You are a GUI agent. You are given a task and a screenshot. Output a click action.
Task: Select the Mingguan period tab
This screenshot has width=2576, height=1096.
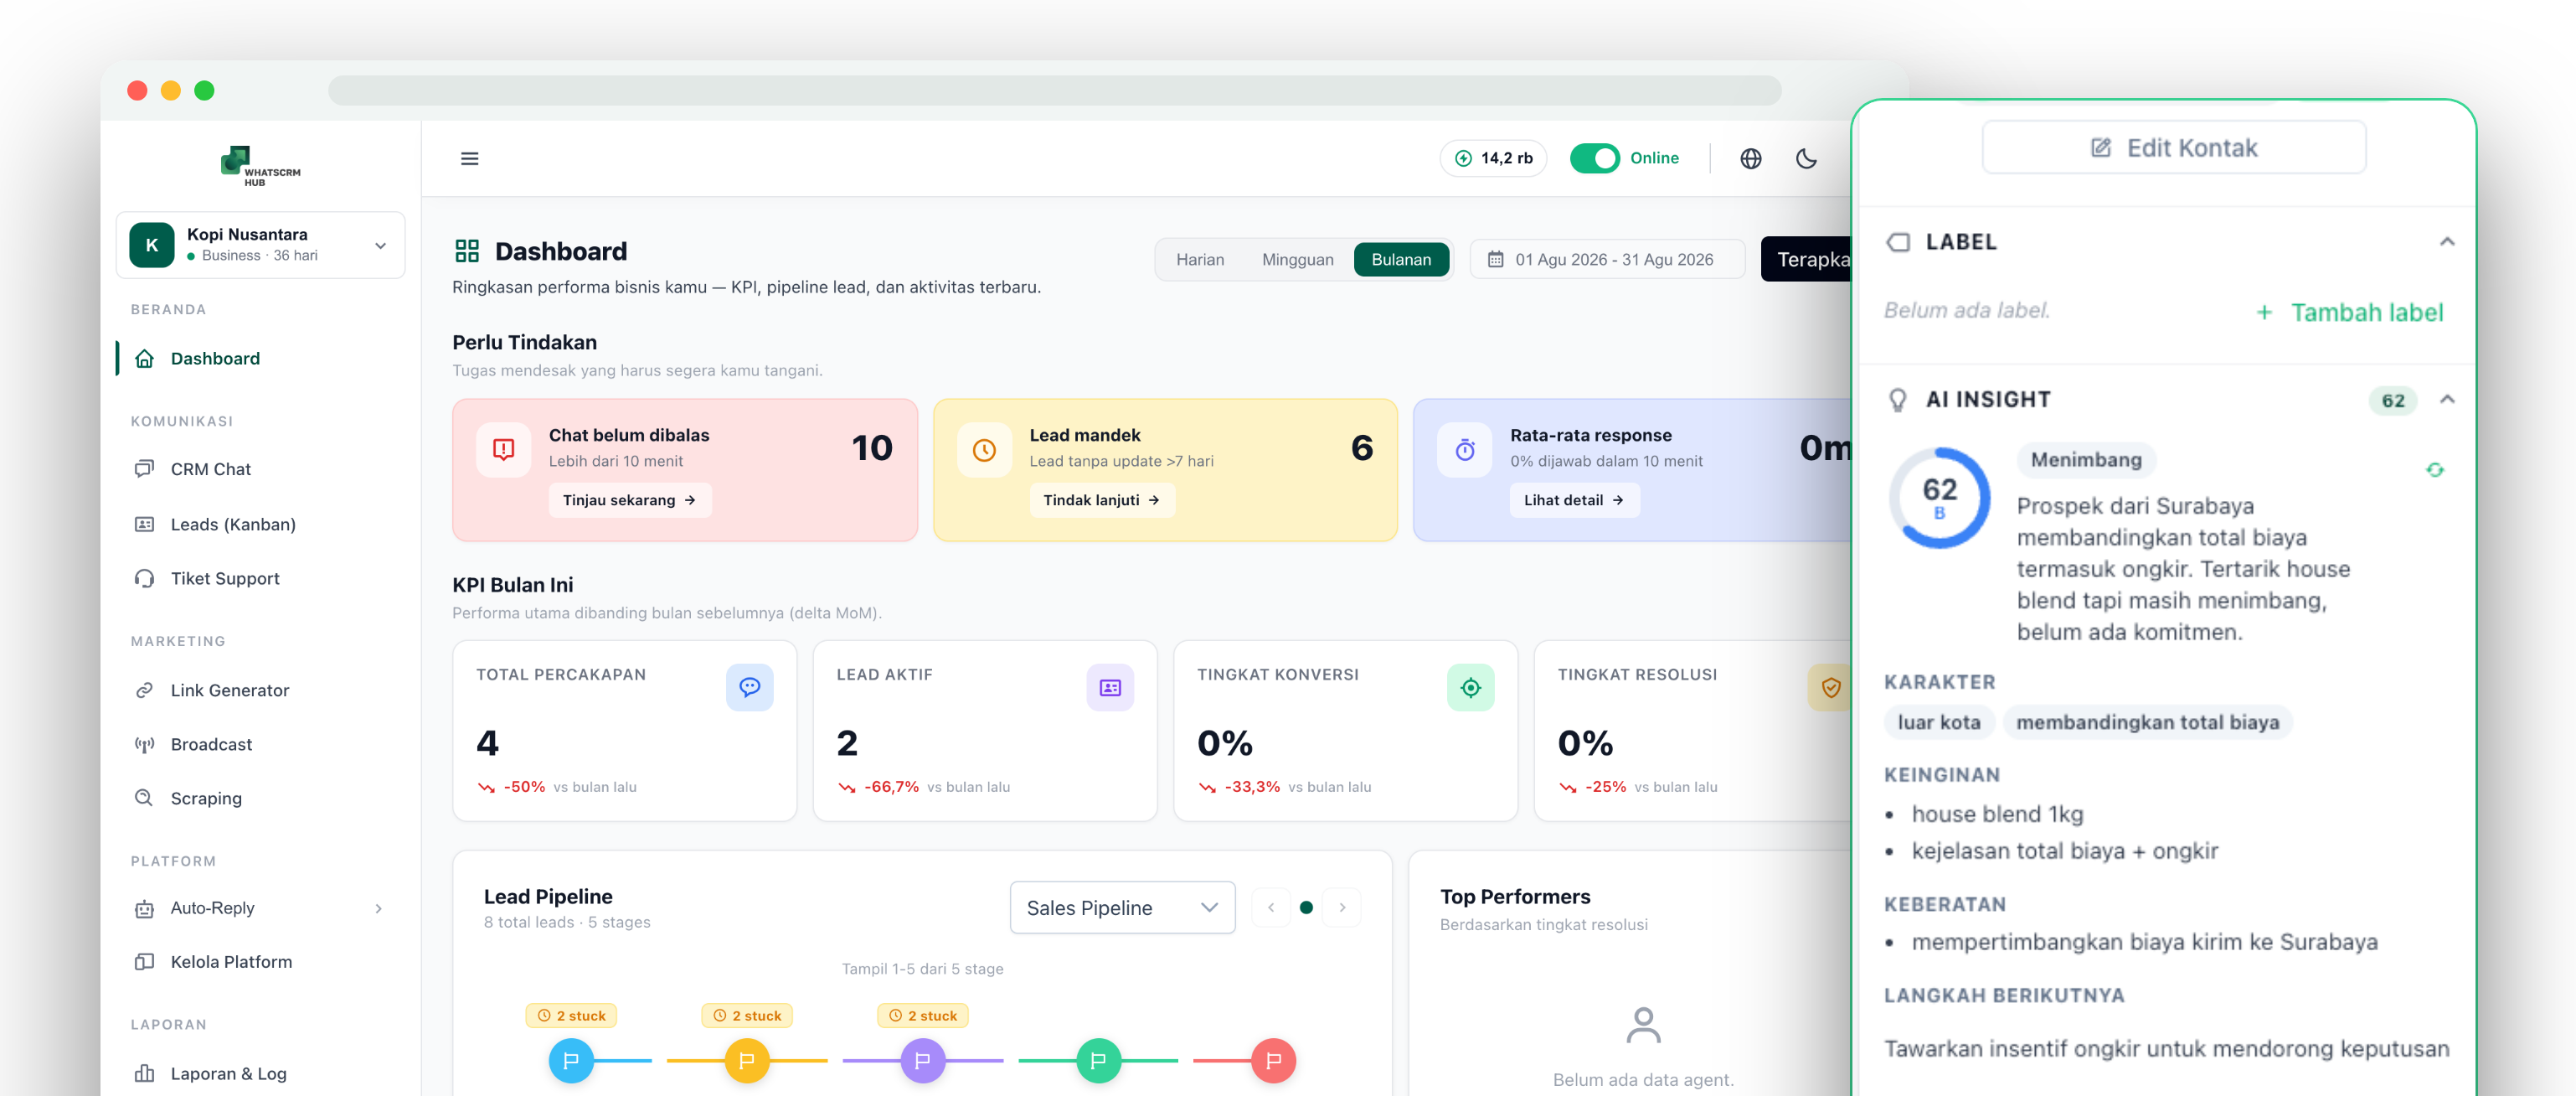pos(1297,259)
